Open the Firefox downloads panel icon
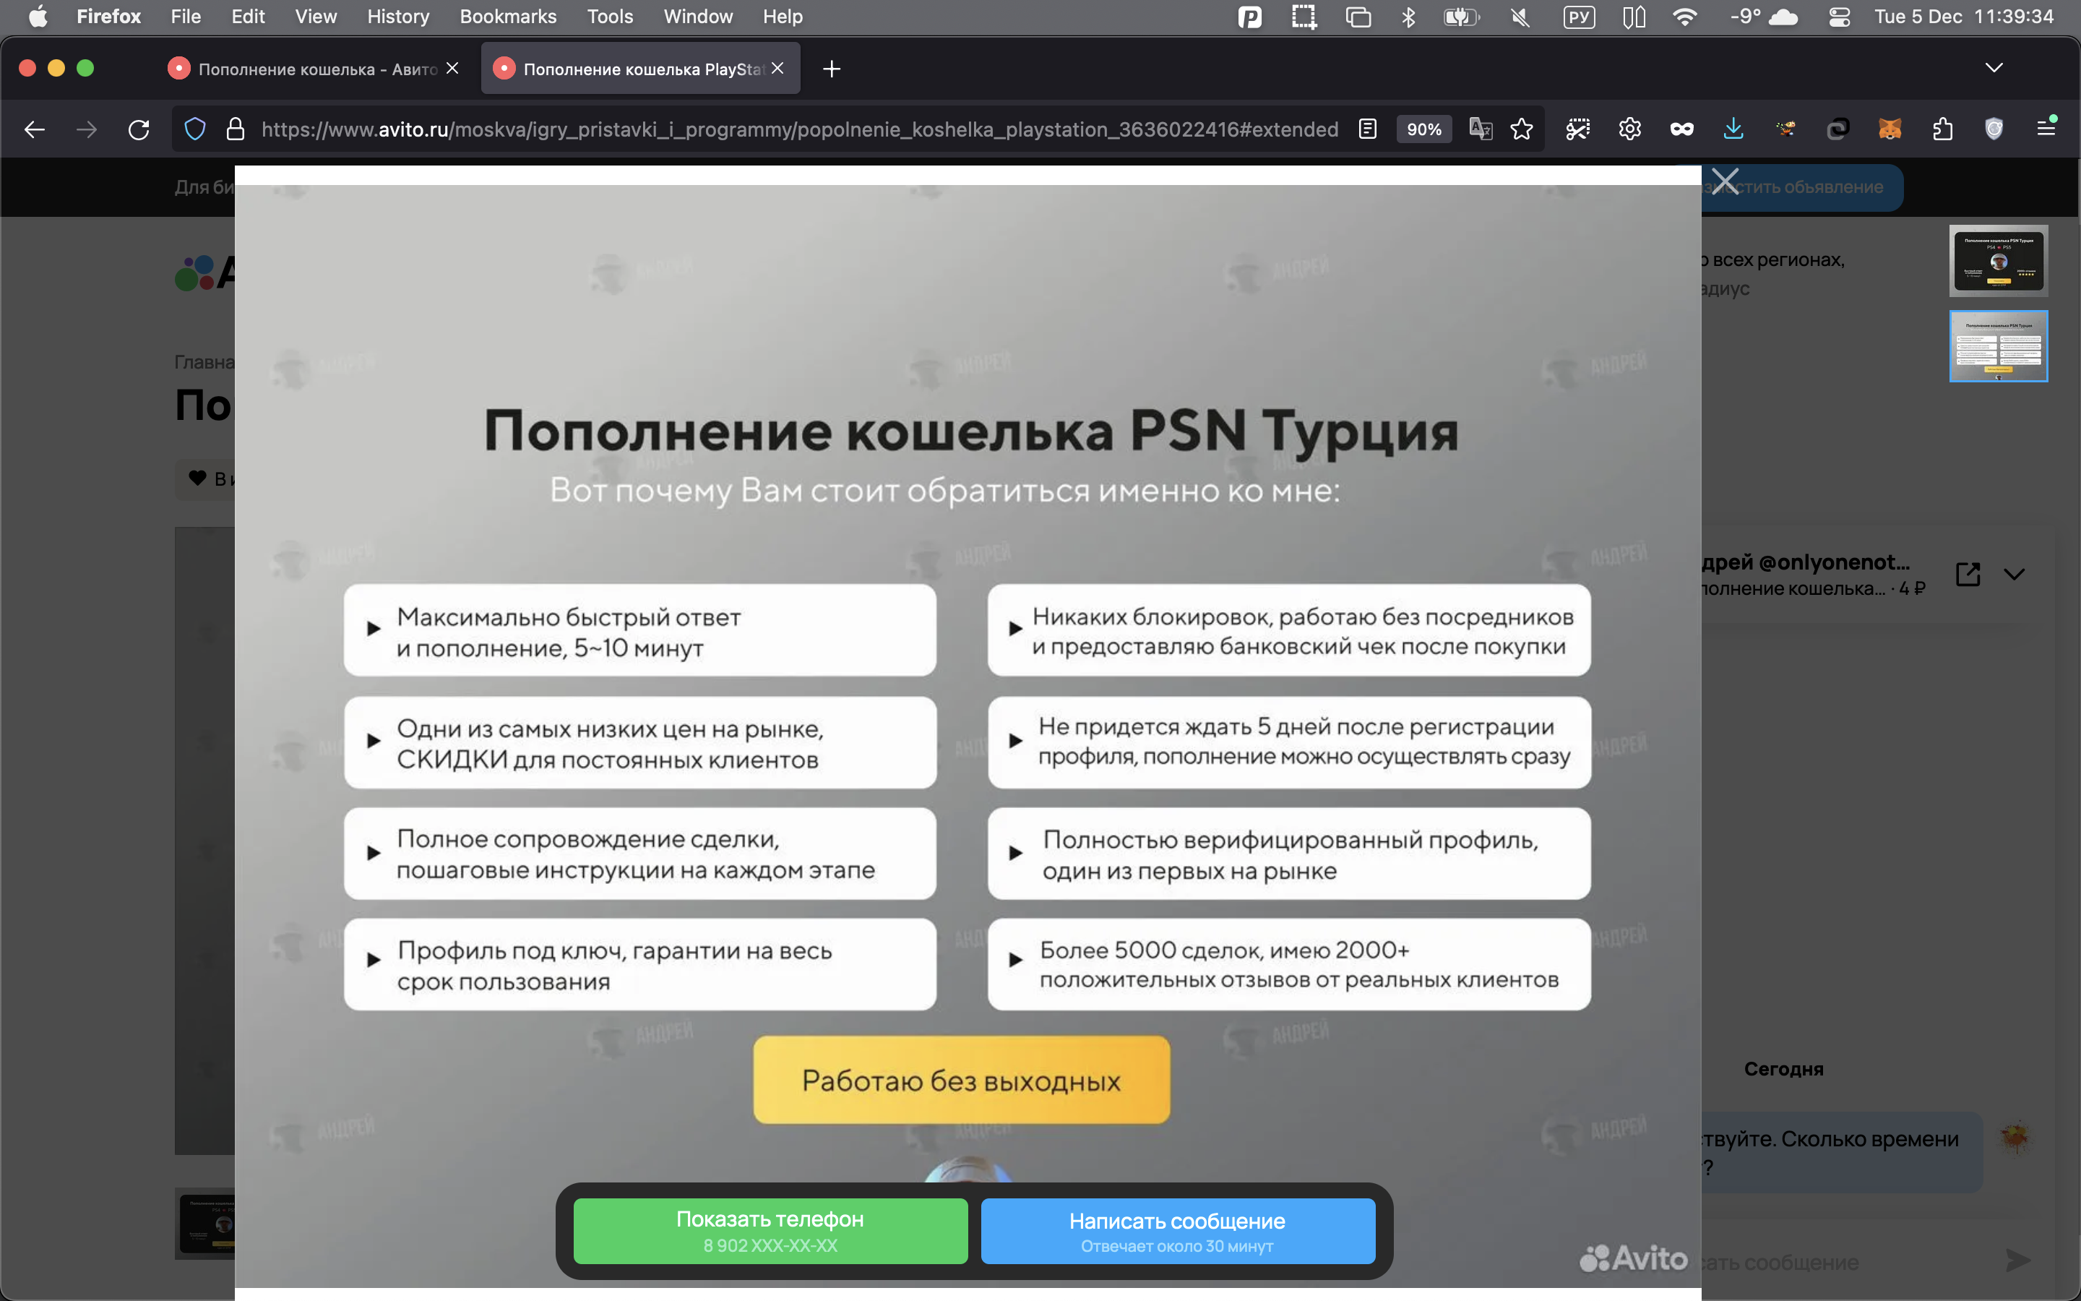Viewport: 2081px width, 1301px height. click(x=1733, y=129)
